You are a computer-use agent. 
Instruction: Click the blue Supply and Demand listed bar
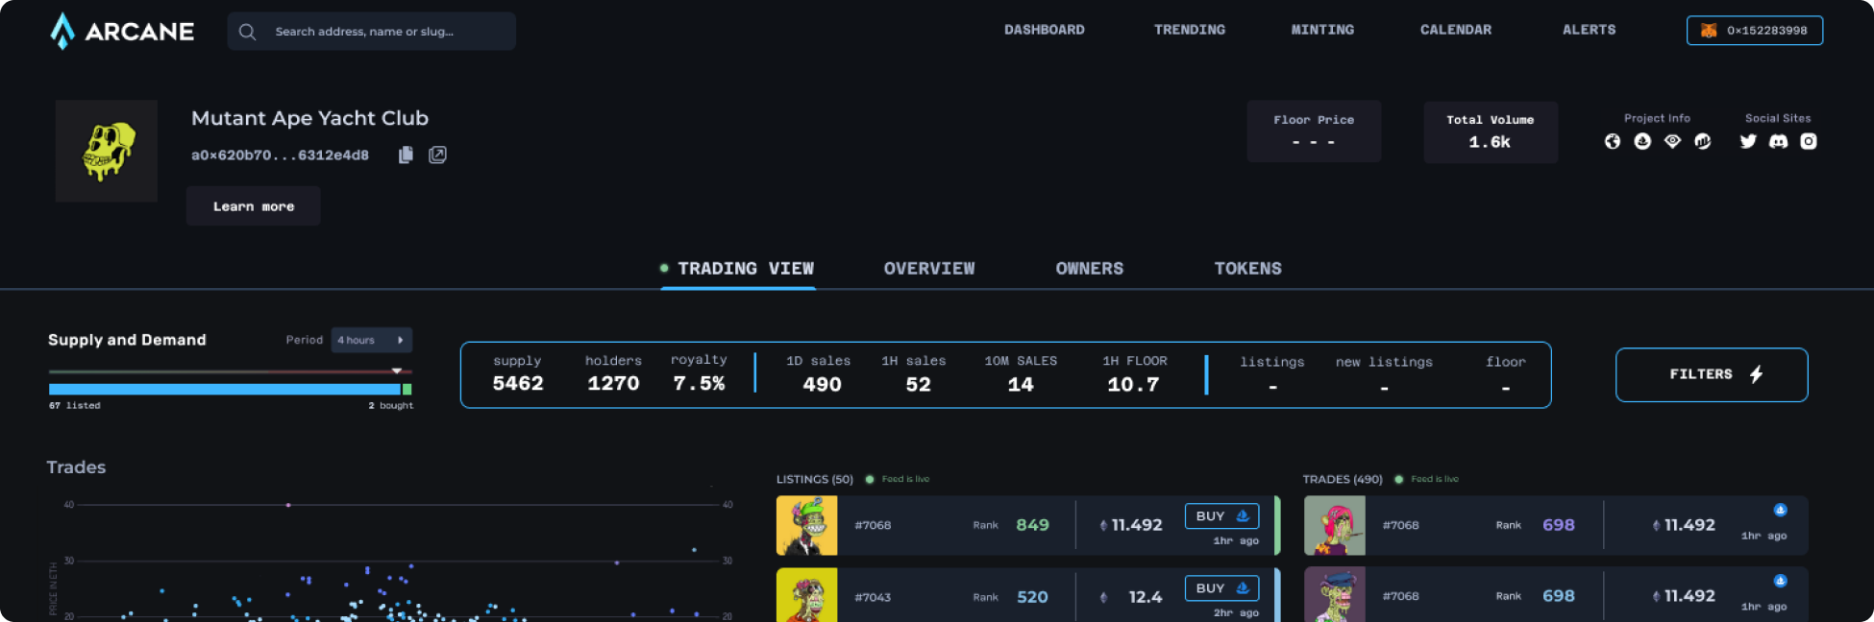[225, 389]
